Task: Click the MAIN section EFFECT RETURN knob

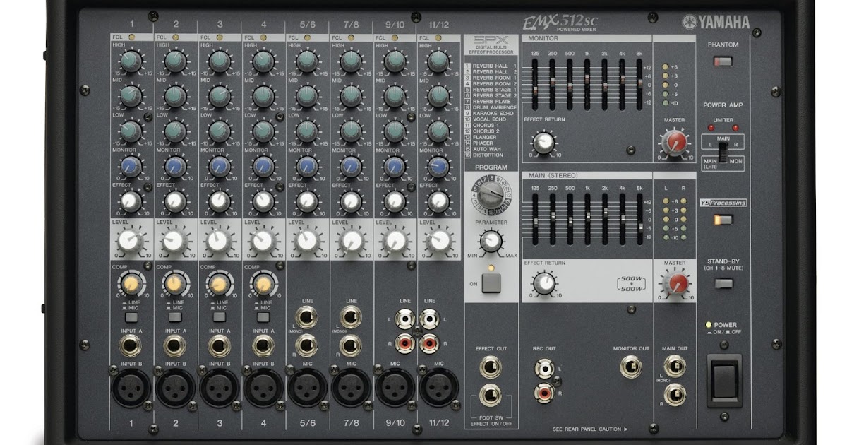Action: [x=543, y=284]
